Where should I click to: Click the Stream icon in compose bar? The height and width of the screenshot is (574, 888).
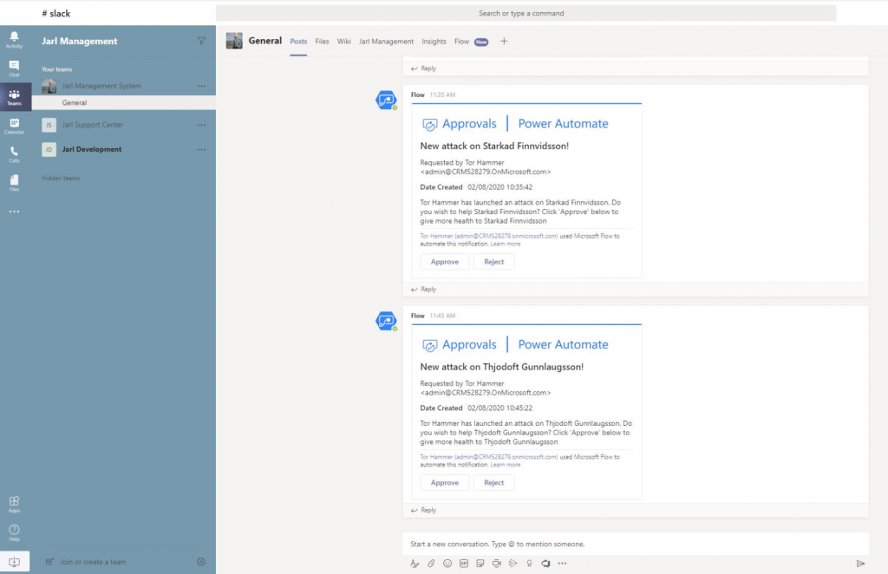pyautogui.click(x=513, y=564)
